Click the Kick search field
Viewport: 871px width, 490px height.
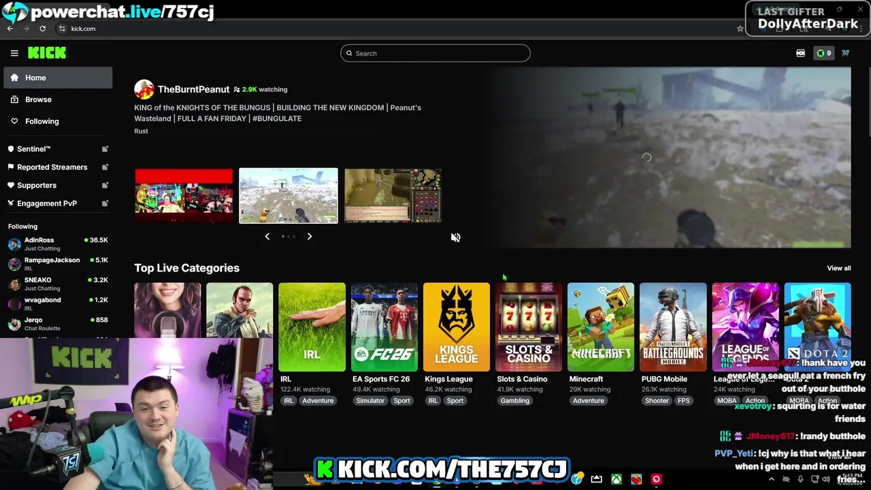click(x=435, y=53)
